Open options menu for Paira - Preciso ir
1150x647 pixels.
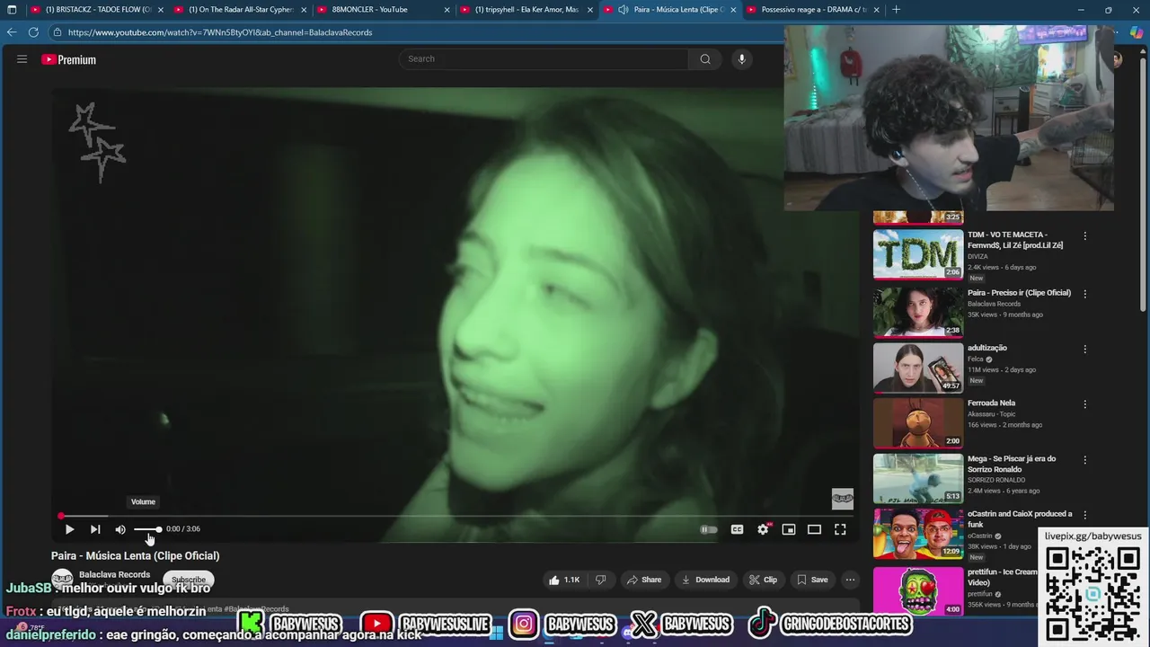coord(1084,293)
